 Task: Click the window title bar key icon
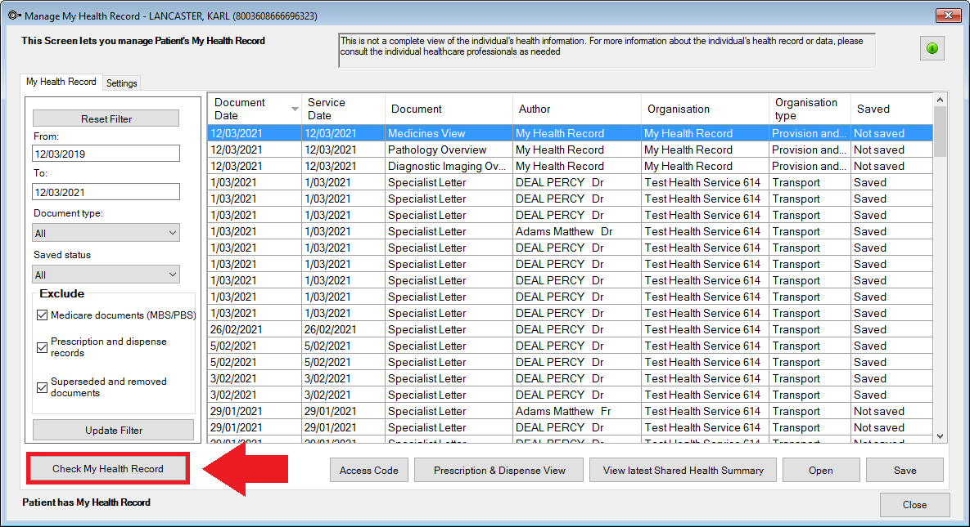[x=14, y=16]
